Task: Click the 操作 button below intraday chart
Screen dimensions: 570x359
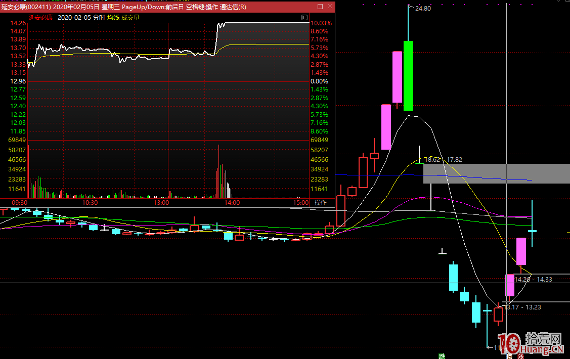Action: tap(321, 202)
